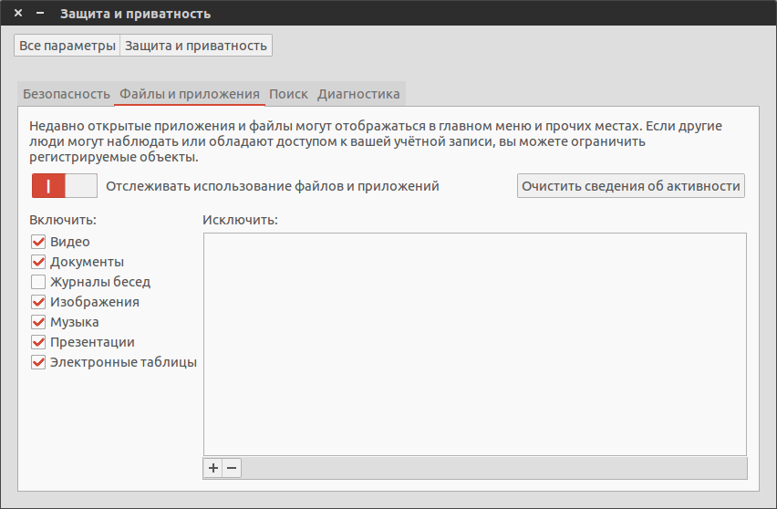777x509 pixels.
Task: Open the Поиск tab
Action: point(288,94)
